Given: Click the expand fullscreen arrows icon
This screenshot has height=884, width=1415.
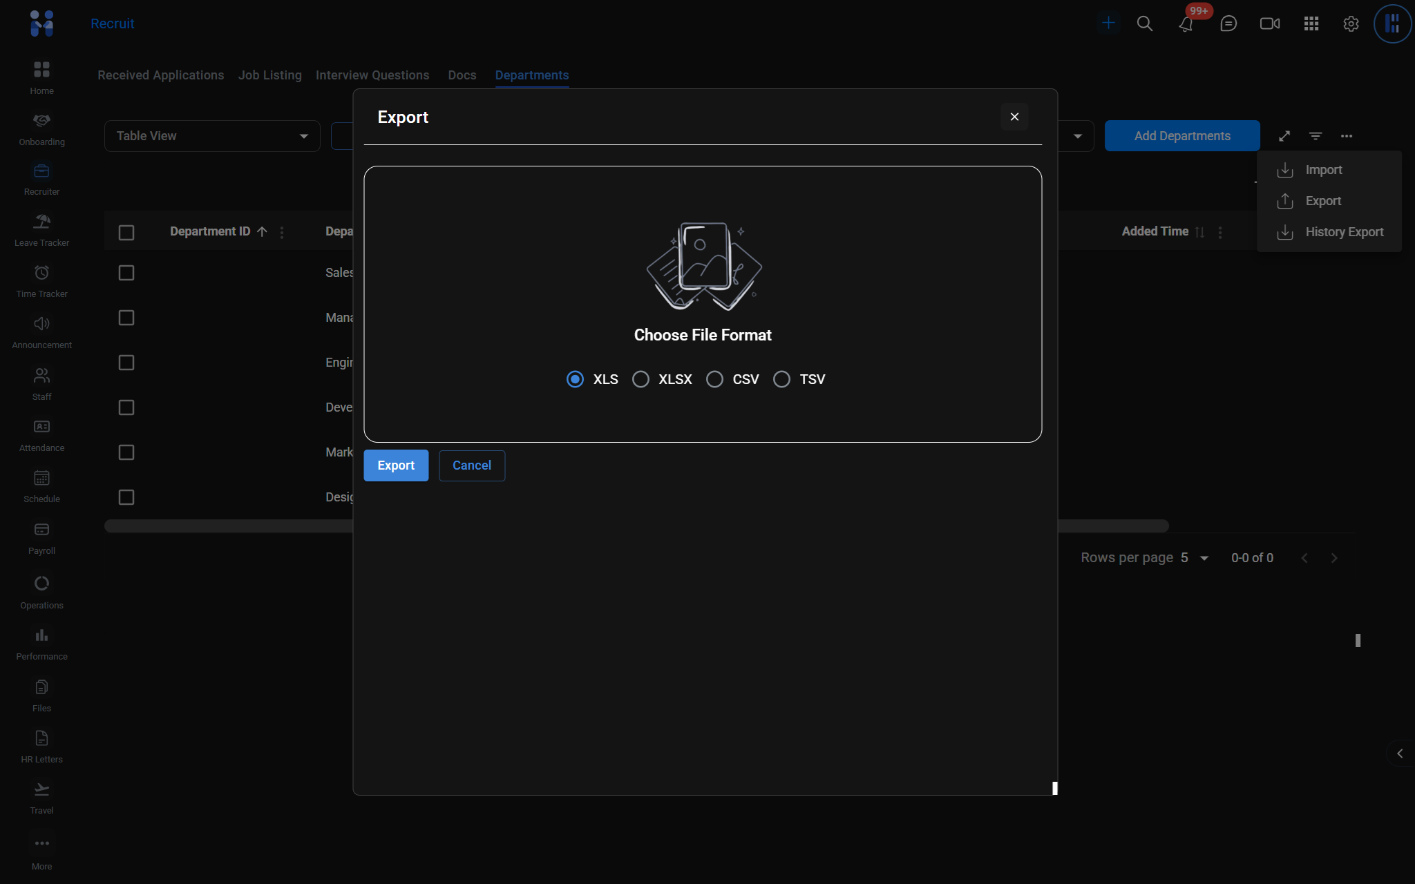Looking at the screenshot, I should [1284, 136].
